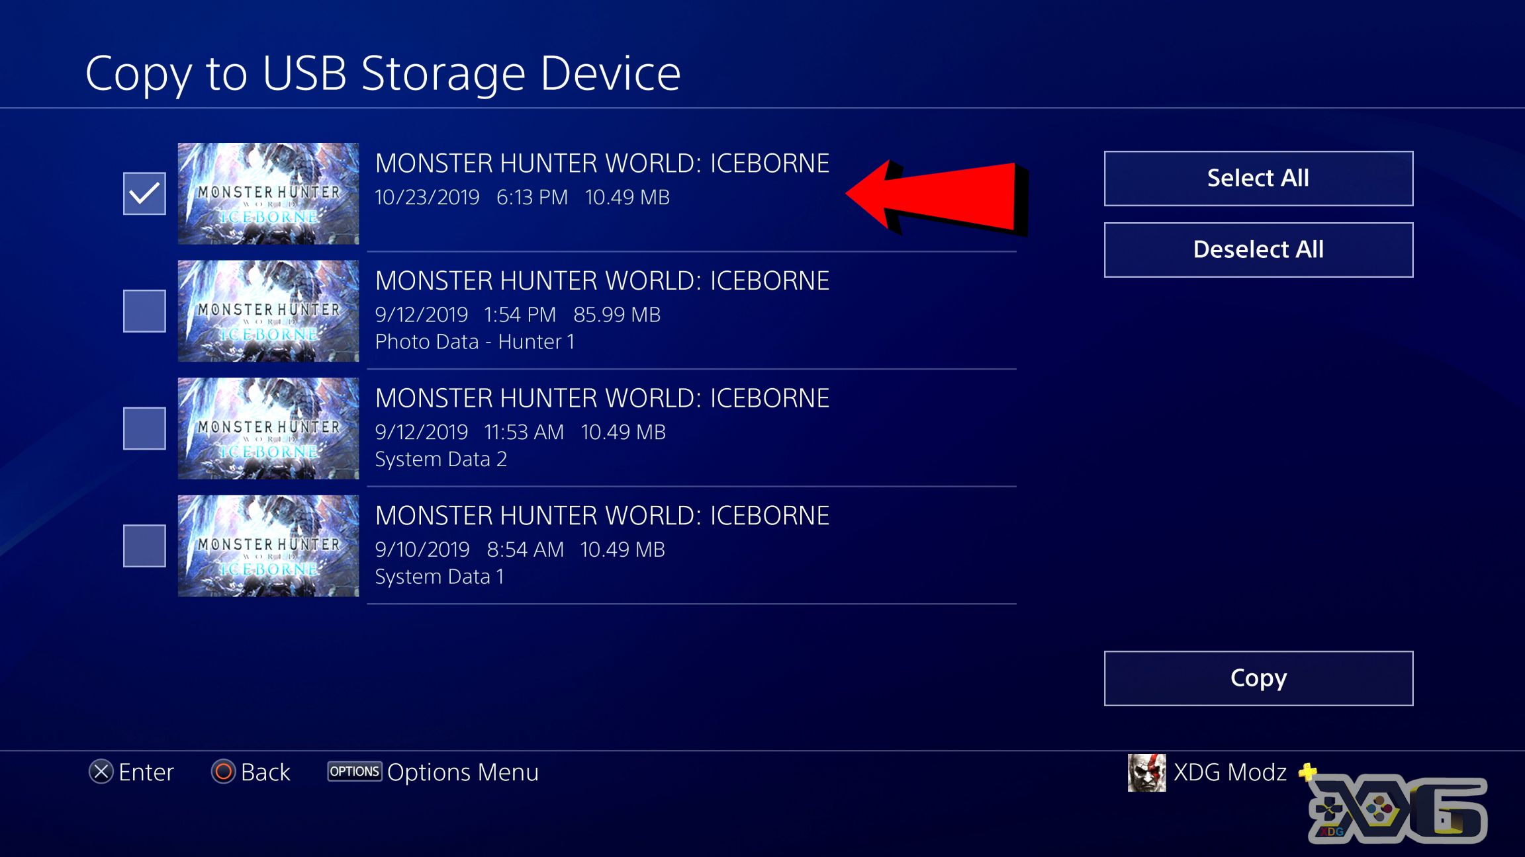Toggle checkbox for System Data 1 save
Screen dimensions: 1525x857
pyautogui.click(x=144, y=544)
